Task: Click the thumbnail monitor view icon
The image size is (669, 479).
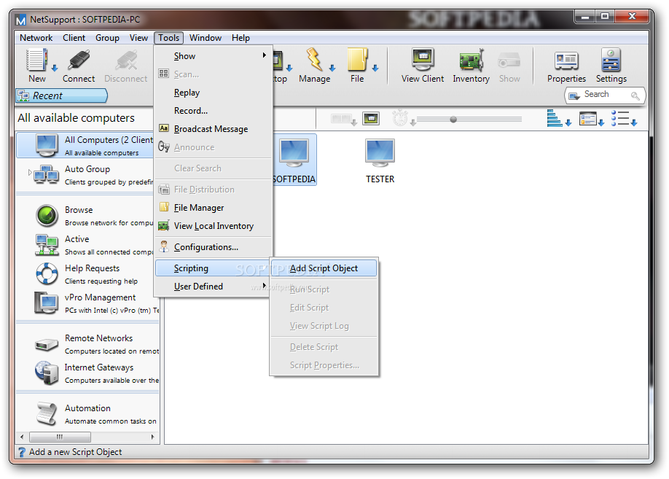Action: (371, 118)
